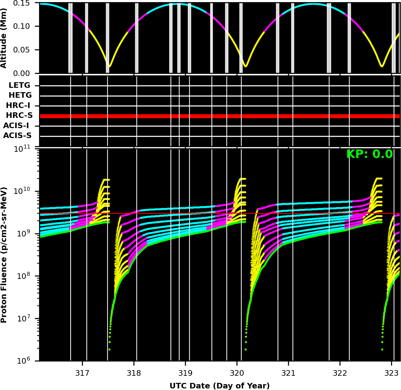
Task: Select the HETG row label
Action: coord(20,95)
